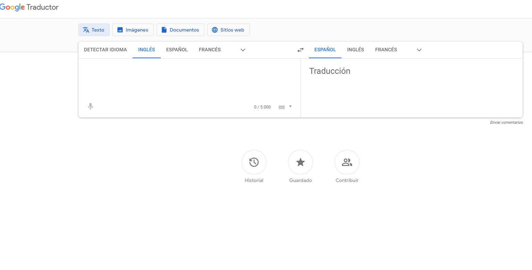This screenshot has height=270, width=532.
Task: Expand the source language list chevron
Action: (x=243, y=50)
